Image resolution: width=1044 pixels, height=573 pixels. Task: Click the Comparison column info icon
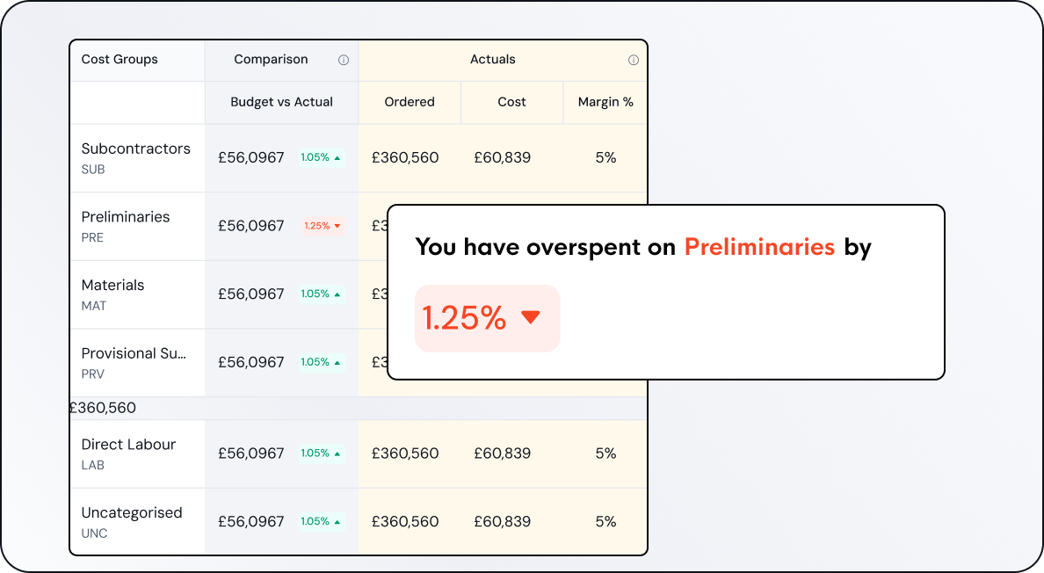pyautogui.click(x=344, y=61)
